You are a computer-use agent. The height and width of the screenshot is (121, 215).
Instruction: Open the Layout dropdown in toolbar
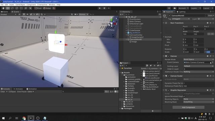tap(208, 8)
